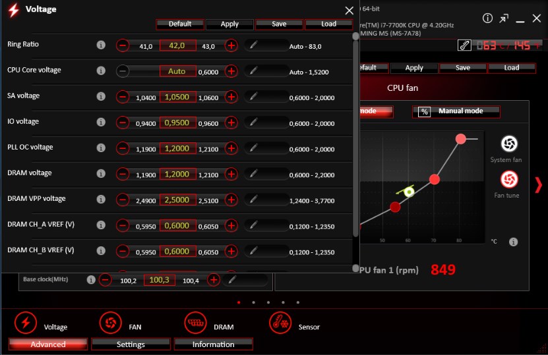Click Load button in Voltage panel
The image size is (548, 355).
click(x=328, y=24)
